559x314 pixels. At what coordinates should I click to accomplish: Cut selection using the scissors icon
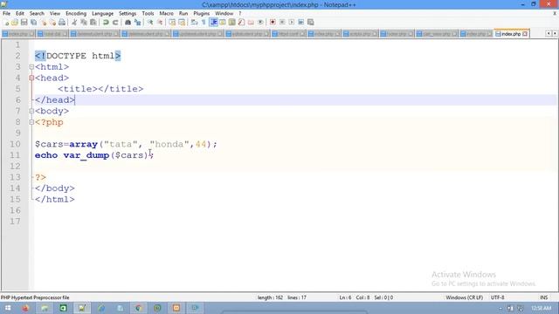(x=74, y=23)
